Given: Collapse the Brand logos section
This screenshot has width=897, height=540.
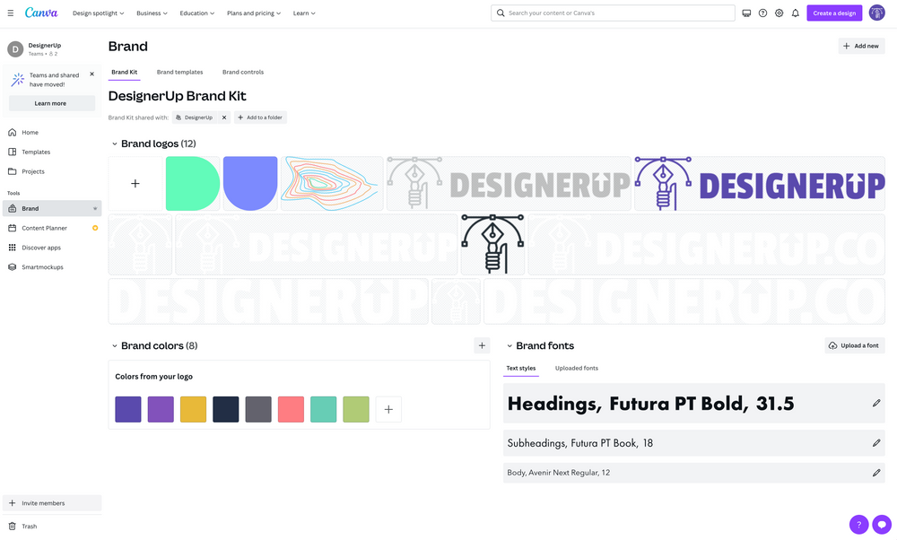Looking at the screenshot, I should coord(114,143).
